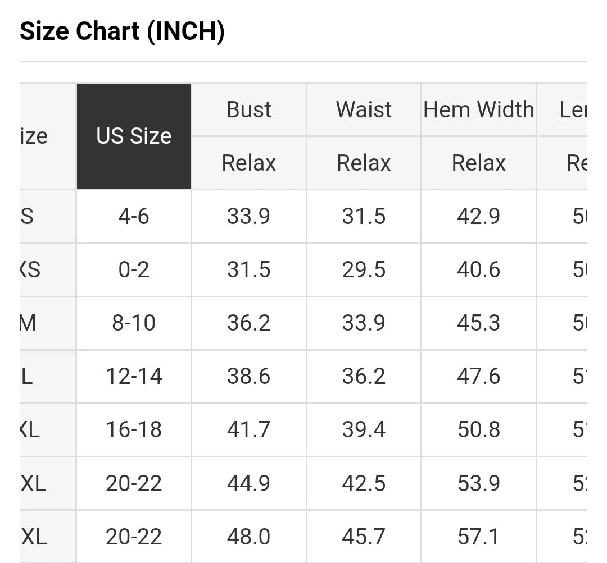The height and width of the screenshot is (563, 607).
Task: Click hem width value 57.1
Action: (x=478, y=537)
